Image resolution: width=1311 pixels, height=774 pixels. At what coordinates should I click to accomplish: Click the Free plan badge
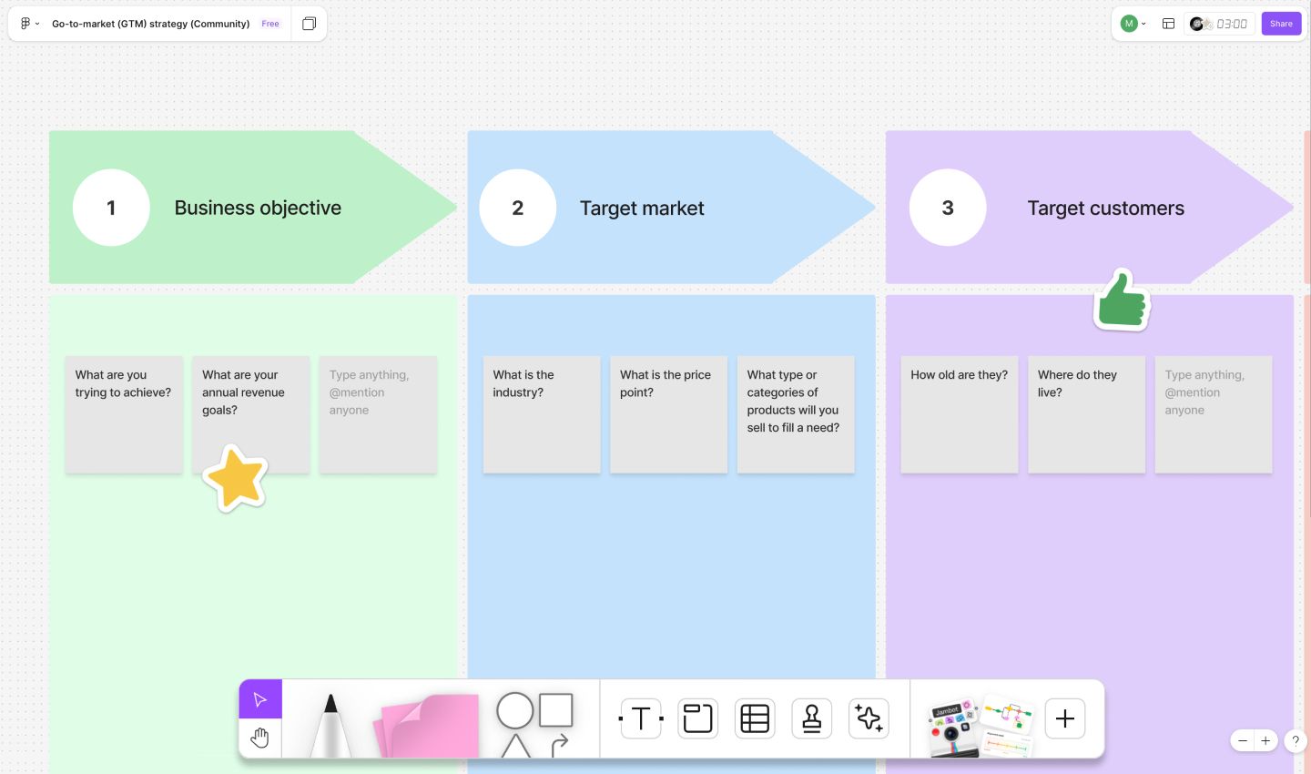[x=270, y=24]
